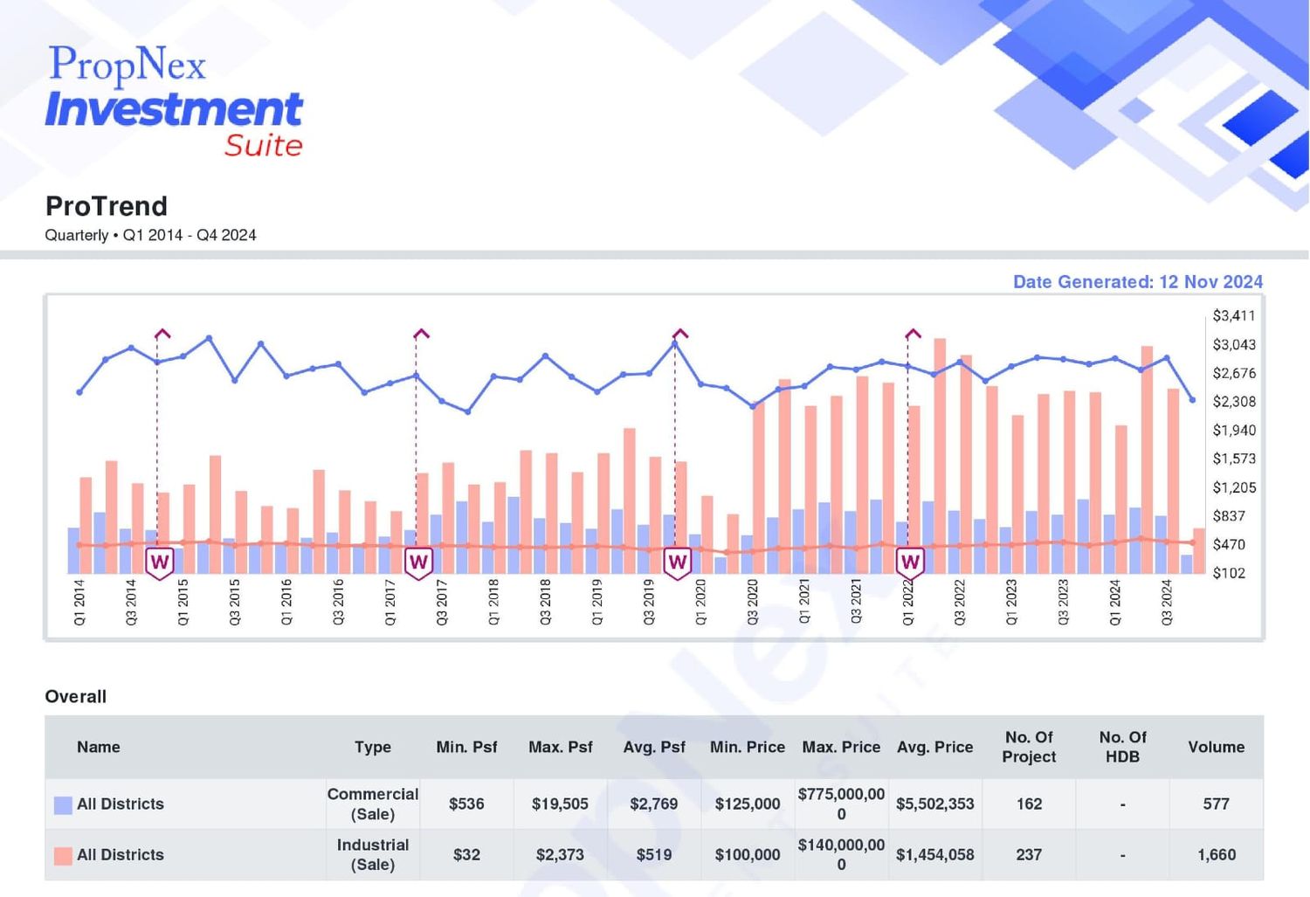Click the Name column header
Image resolution: width=1310 pixels, height=897 pixels.
pos(98,747)
